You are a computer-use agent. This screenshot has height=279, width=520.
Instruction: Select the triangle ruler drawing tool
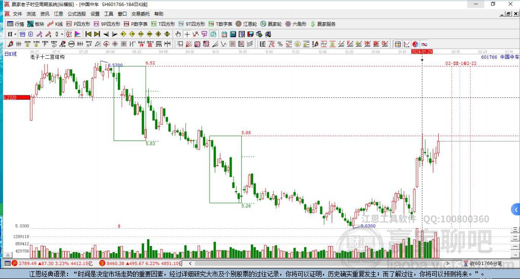coord(97,44)
